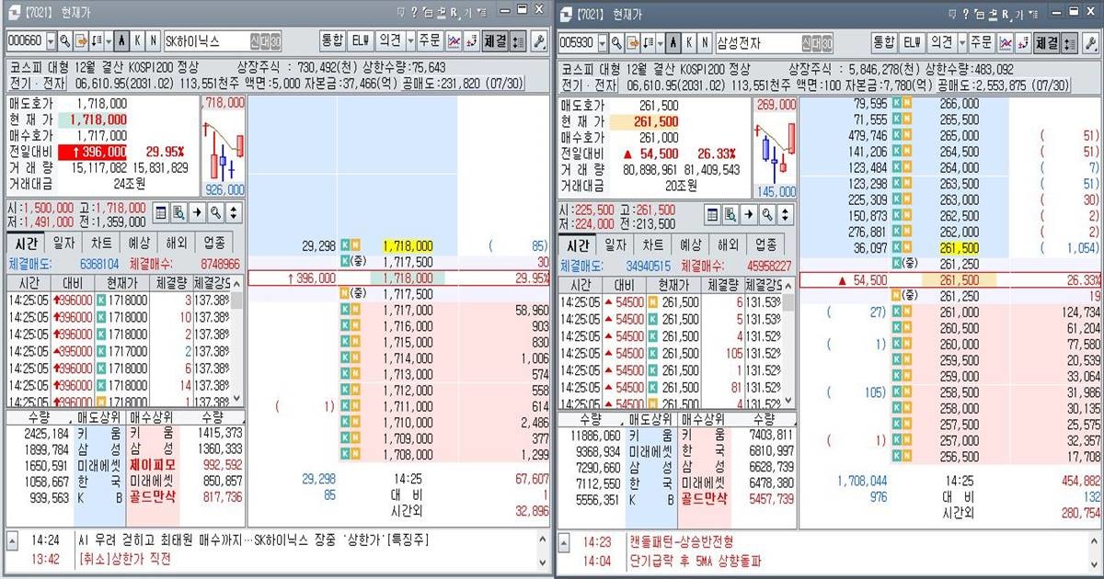Open the stock code dropdown next to 000660
1104x579 pixels.
(x=51, y=41)
